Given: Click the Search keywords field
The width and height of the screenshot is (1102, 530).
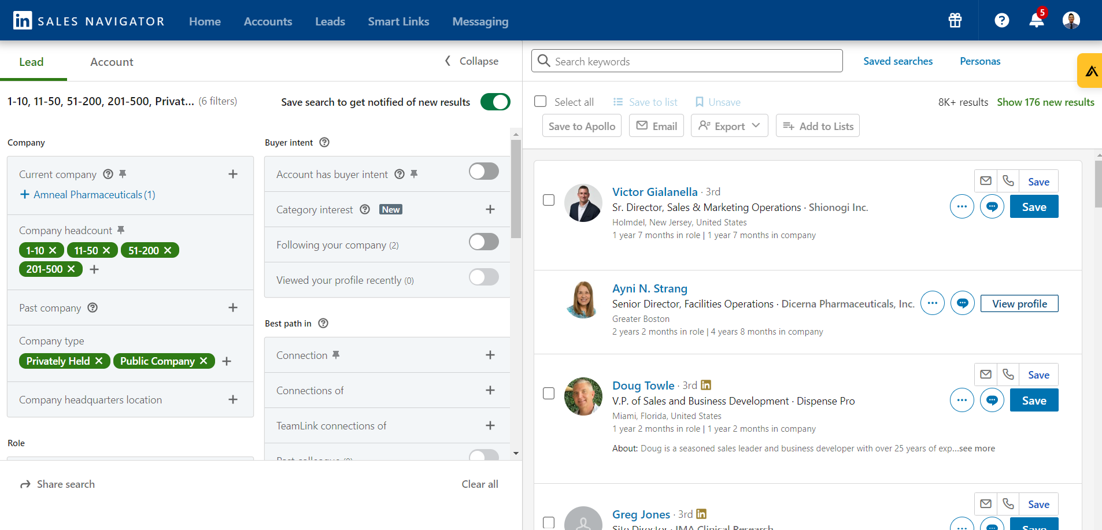Looking at the screenshot, I should pos(687,61).
